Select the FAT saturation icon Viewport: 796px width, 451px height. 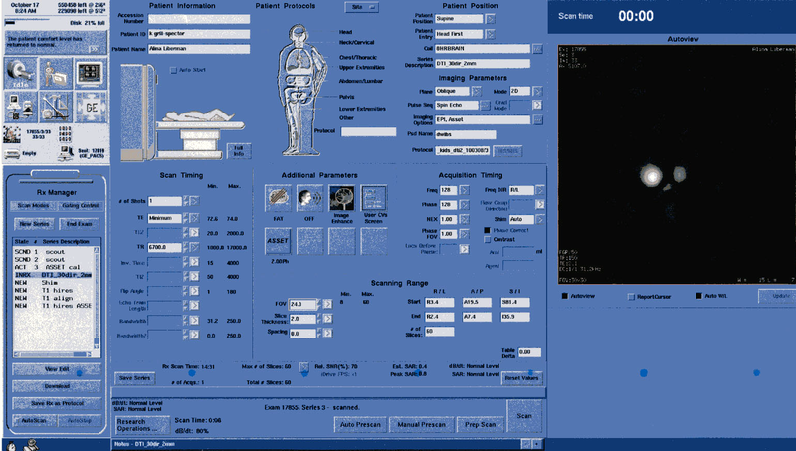276,197
